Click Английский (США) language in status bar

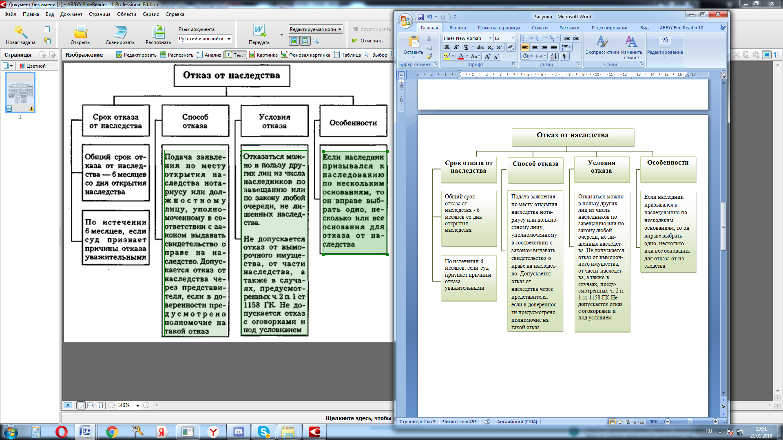(x=517, y=422)
